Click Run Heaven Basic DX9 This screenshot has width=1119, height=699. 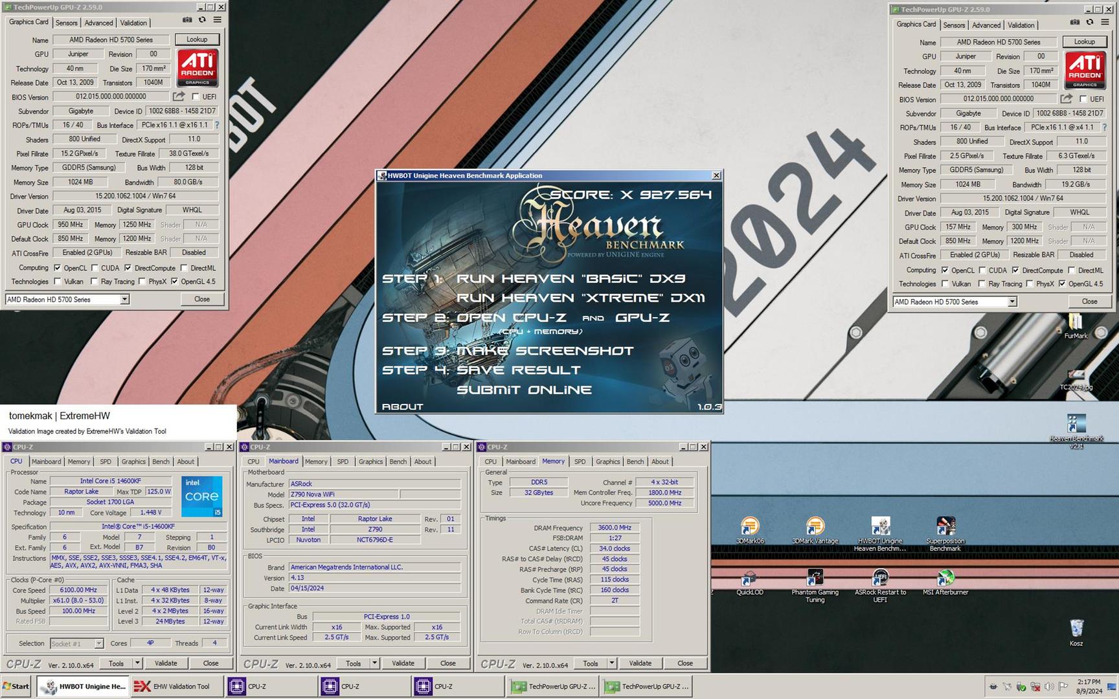(x=571, y=278)
